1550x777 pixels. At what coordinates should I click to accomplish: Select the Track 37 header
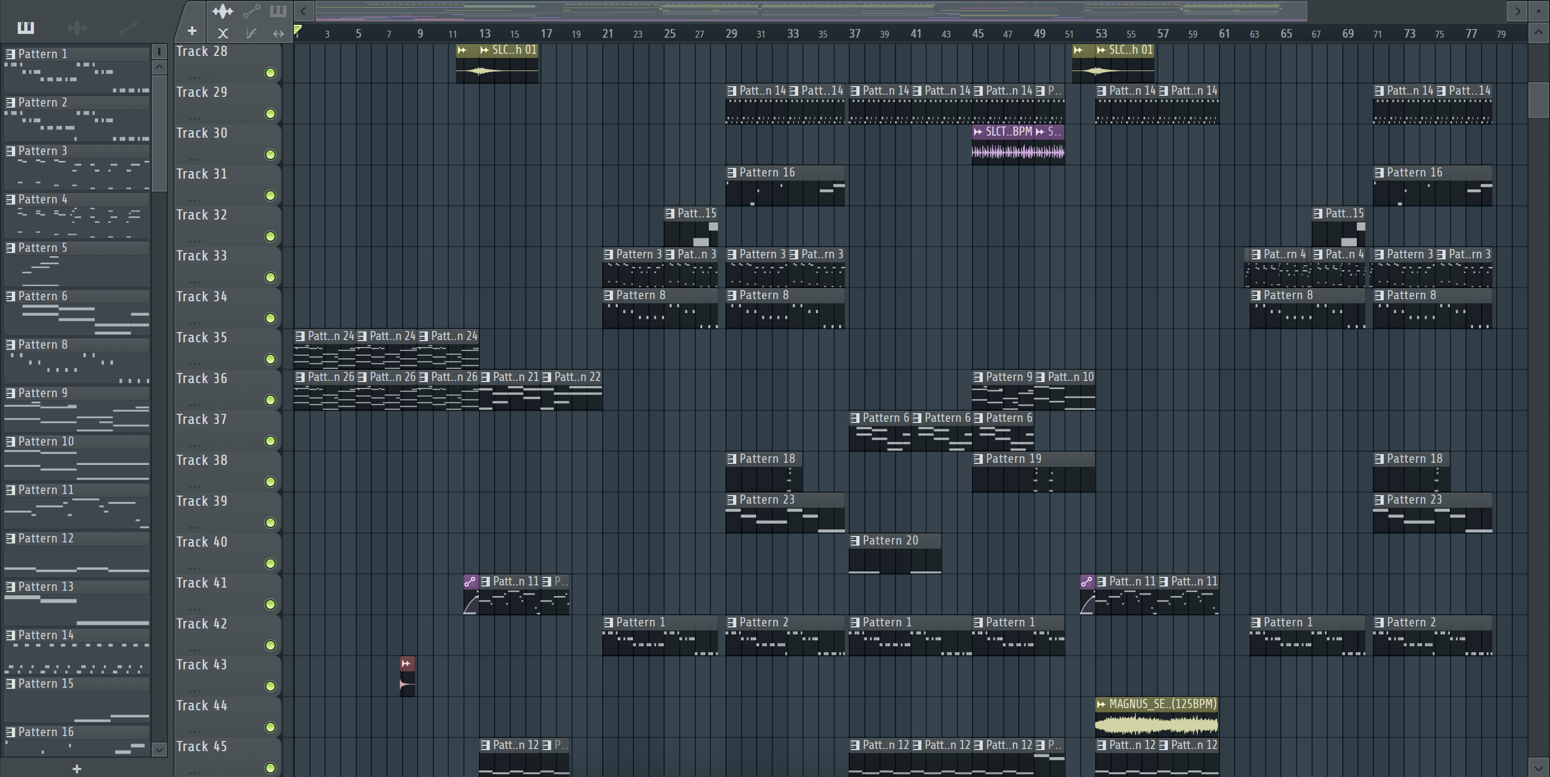point(228,431)
